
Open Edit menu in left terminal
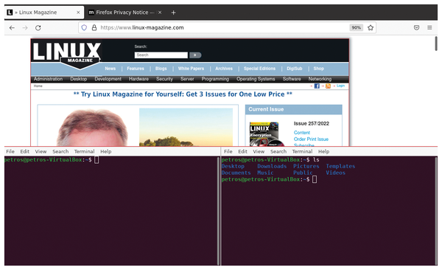pyautogui.click(x=25, y=151)
